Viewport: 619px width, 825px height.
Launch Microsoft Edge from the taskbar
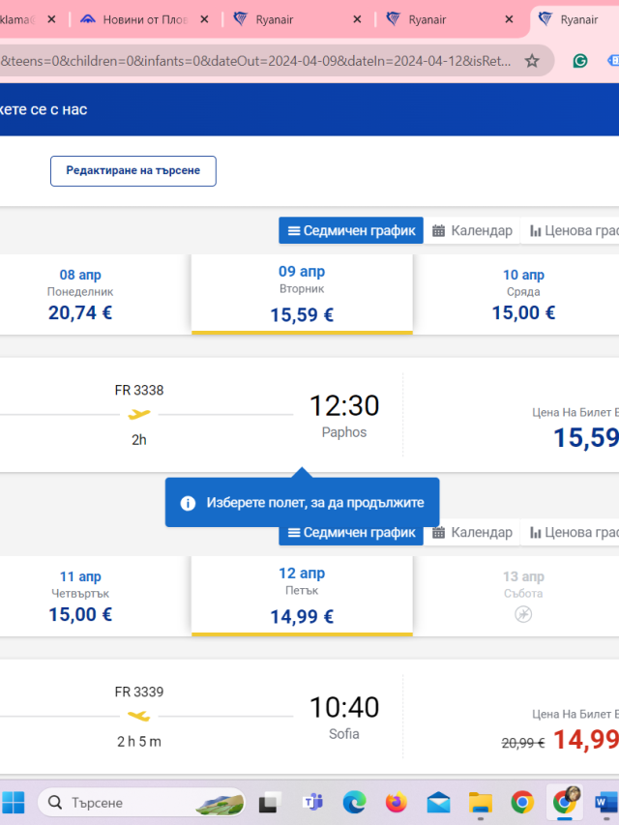pyautogui.click(x=354, y=803)
